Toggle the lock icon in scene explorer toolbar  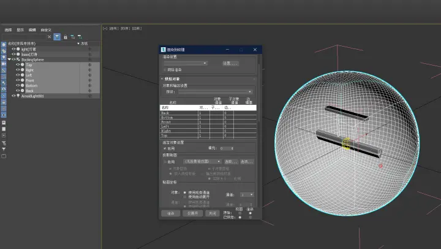[66, 37]
